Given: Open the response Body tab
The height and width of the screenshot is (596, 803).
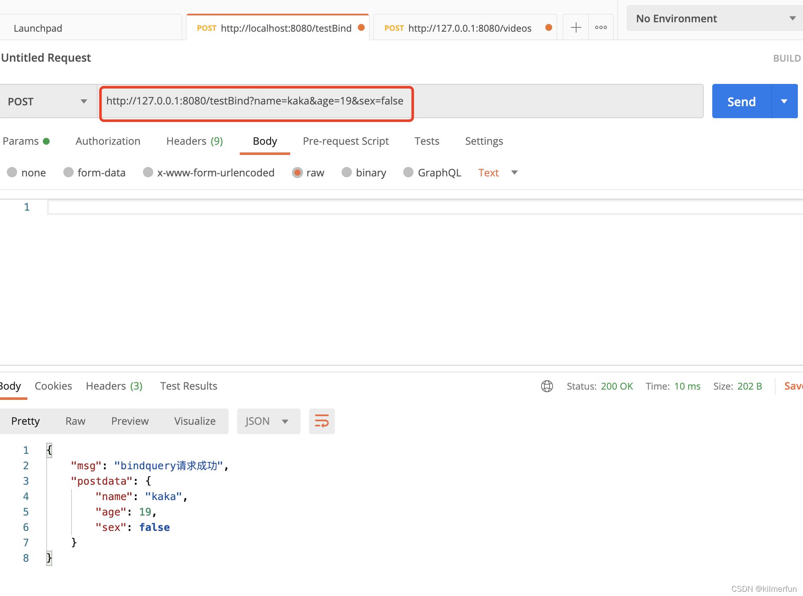Looking at the screenshot, I should 10,386.
